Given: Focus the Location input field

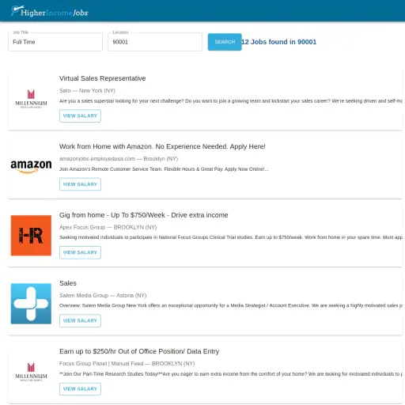Looking at the screenshot, I should pos(155,42).
